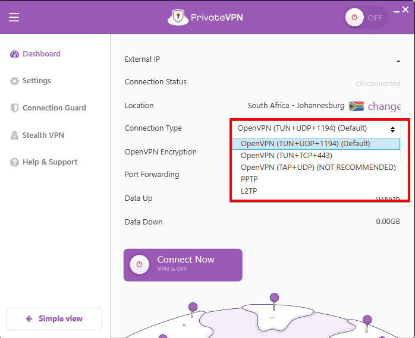Select PPTP connection type

pos(249,179)
